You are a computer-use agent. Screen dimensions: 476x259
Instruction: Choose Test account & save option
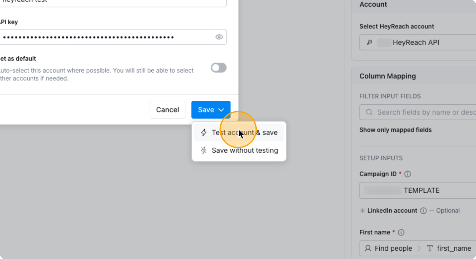pyautogui.click(x=245, y=133)
